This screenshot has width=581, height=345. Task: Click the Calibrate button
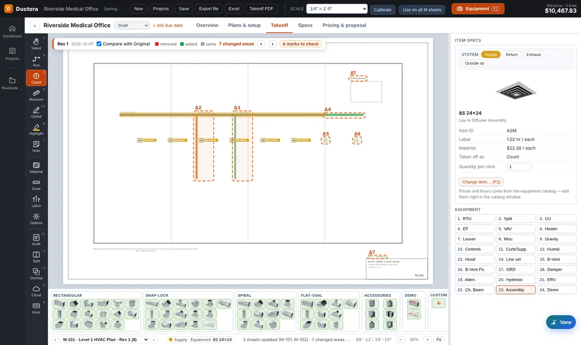tap(383, 10)
